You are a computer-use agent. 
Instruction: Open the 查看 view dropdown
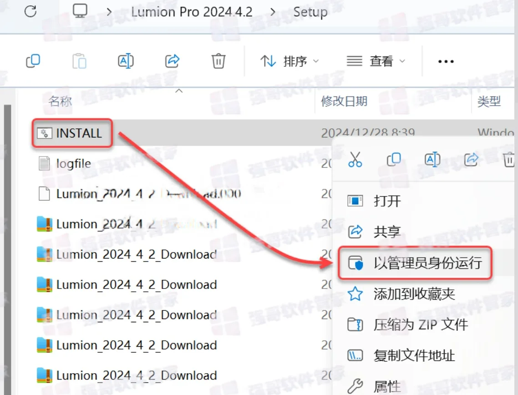point(376,61)
